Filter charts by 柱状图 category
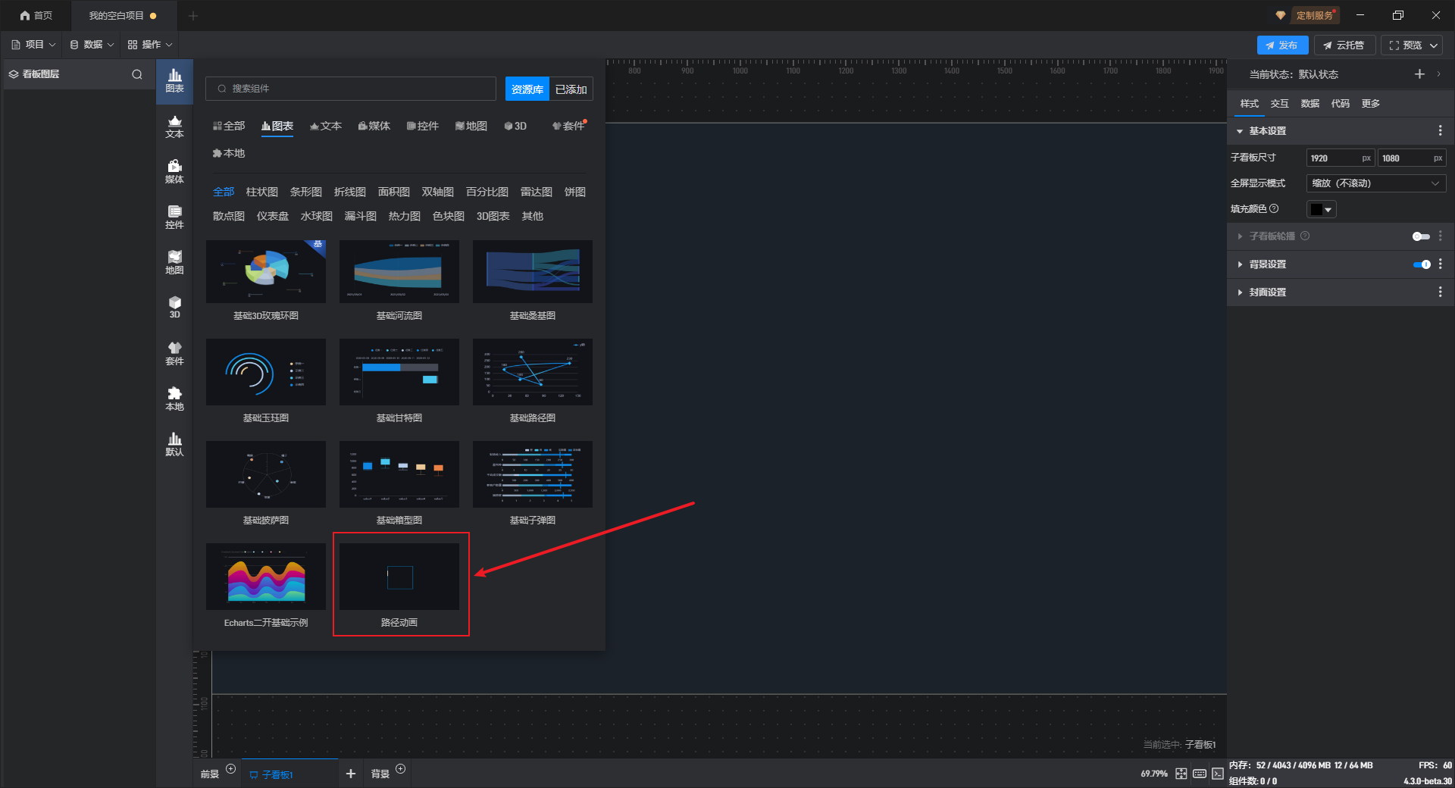1455x788 pixels. click(x=261, y=192)
